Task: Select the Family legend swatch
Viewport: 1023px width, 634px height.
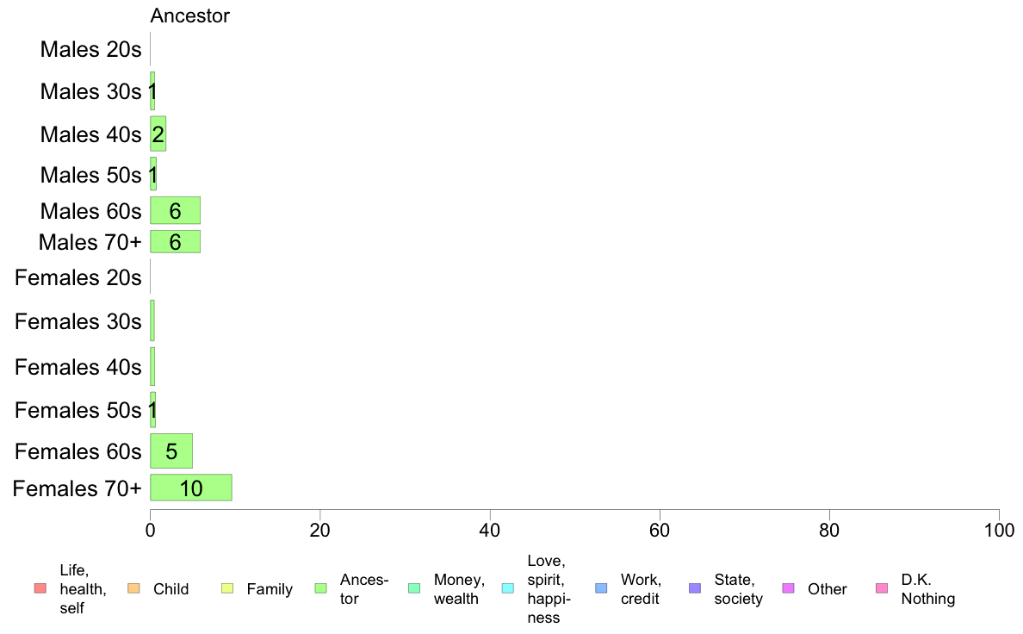Action: (227, 588)
